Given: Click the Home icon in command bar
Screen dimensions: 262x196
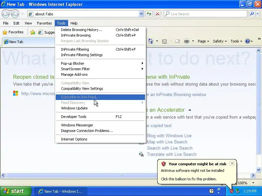Looking at the screenshot, I should 151,41.
